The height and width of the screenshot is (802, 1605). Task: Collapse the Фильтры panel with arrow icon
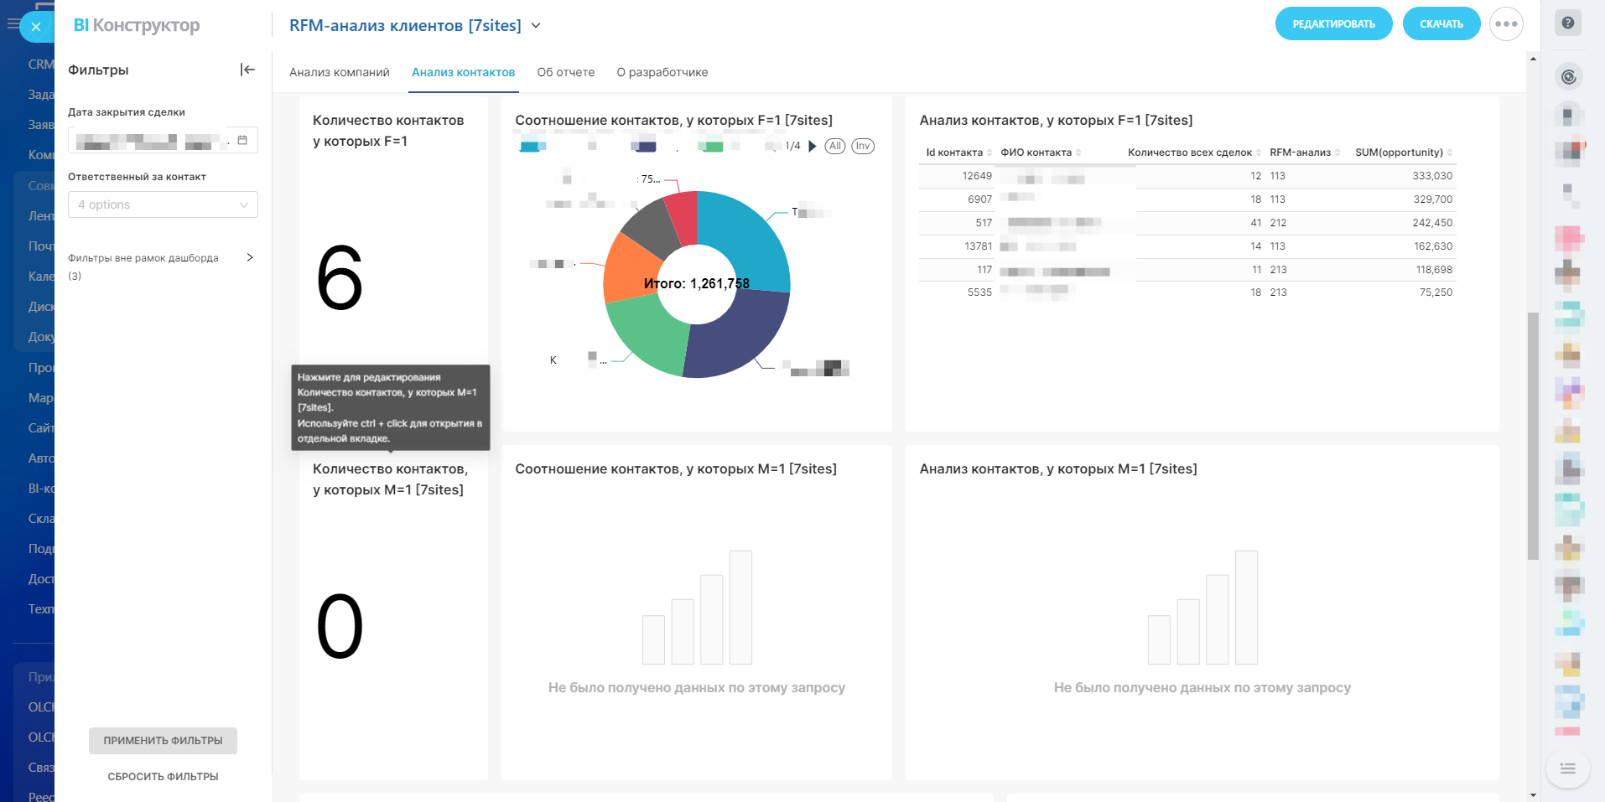click(247, 70)
